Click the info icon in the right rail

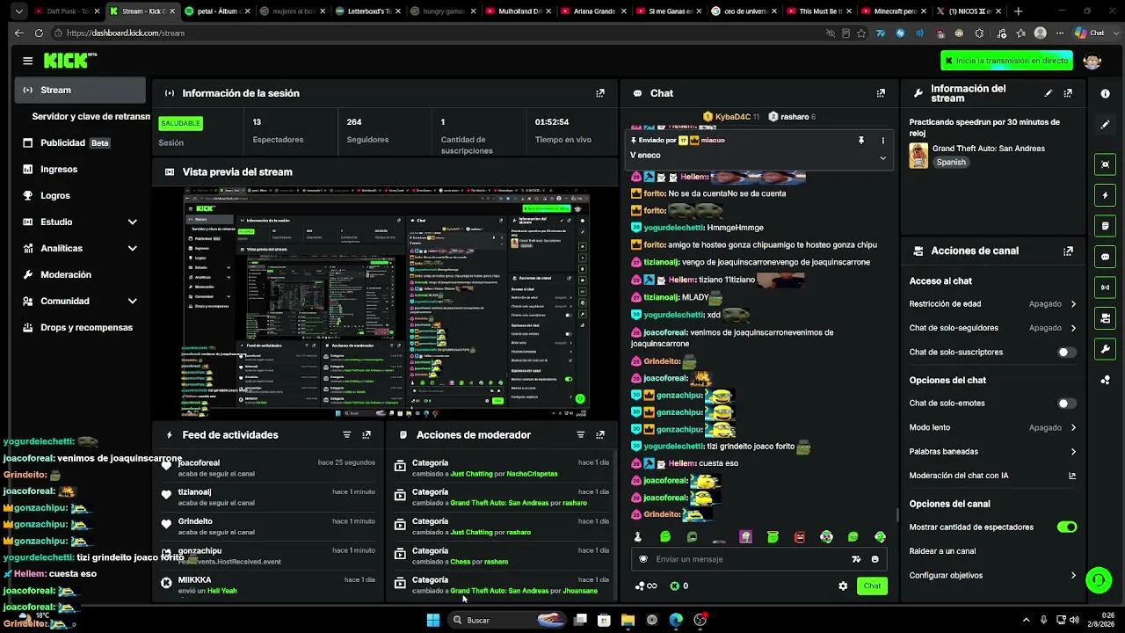pos(1105,93)
